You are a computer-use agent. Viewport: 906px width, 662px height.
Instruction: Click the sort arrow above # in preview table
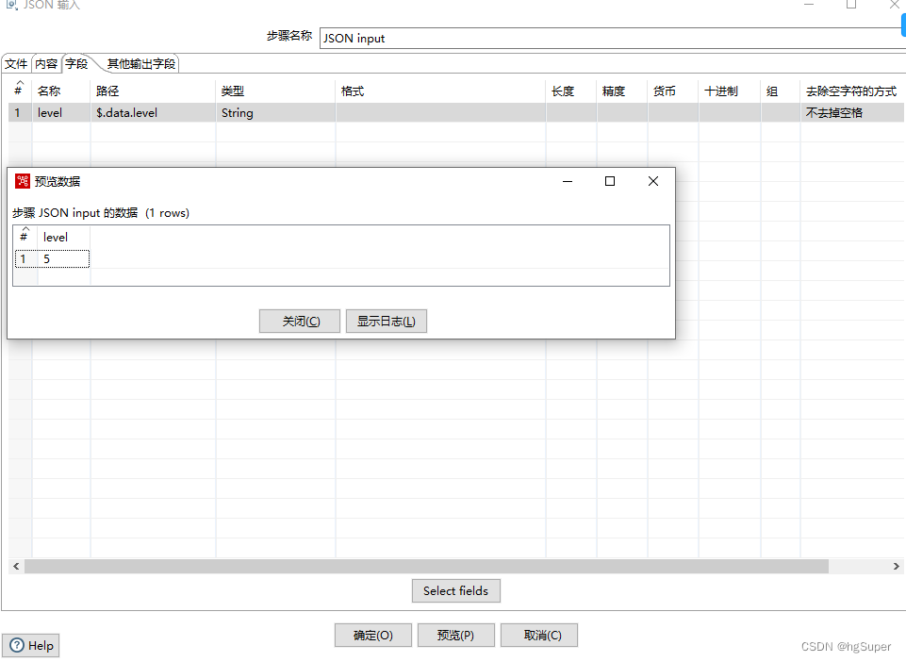pyautogui.click(x=24, y=230)
